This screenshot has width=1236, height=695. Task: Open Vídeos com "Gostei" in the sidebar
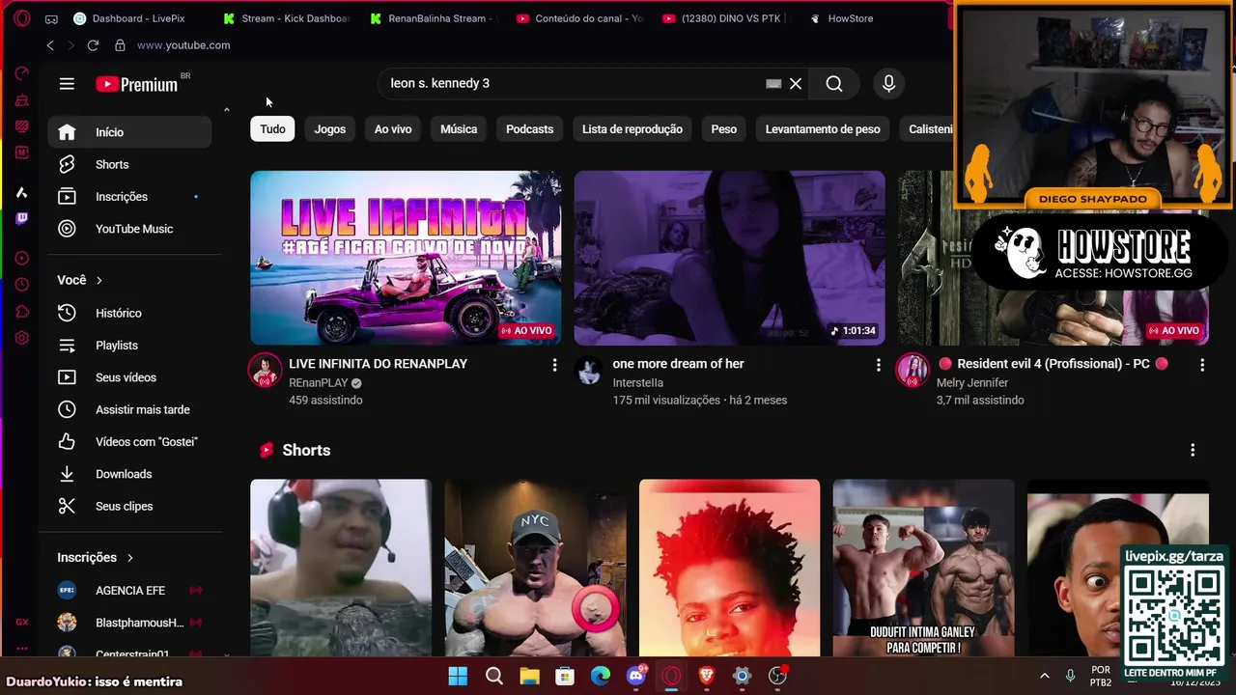pyautogui.click(x=129, y=442)
